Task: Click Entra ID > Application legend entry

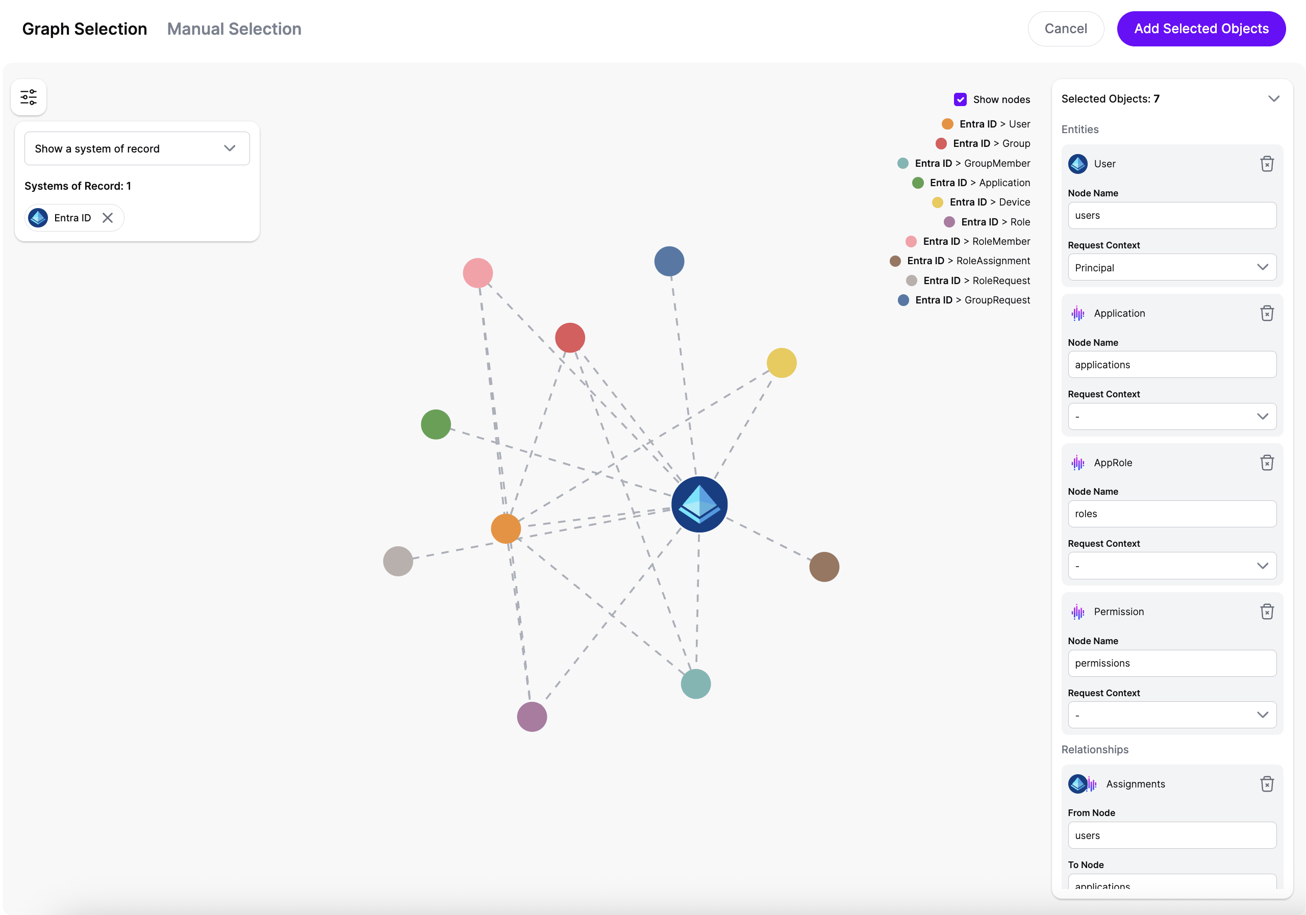Action: point(971,183)
